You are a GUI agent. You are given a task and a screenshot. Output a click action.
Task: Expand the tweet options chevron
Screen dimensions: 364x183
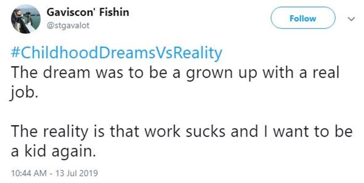click(x=349, y=19)
